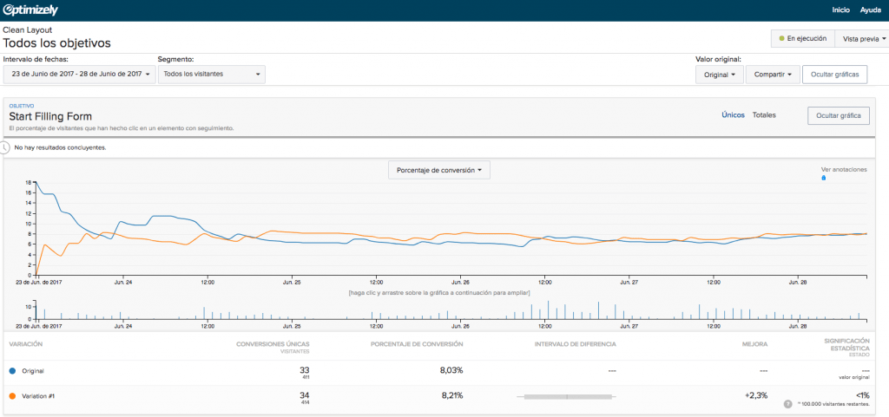Switch to the Totales tab
The image size is (889, 417).
tap(764, 114)
